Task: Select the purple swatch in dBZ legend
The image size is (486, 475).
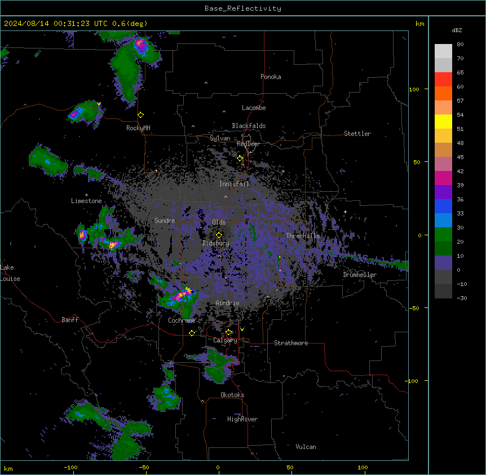Action: click(443, 192)
